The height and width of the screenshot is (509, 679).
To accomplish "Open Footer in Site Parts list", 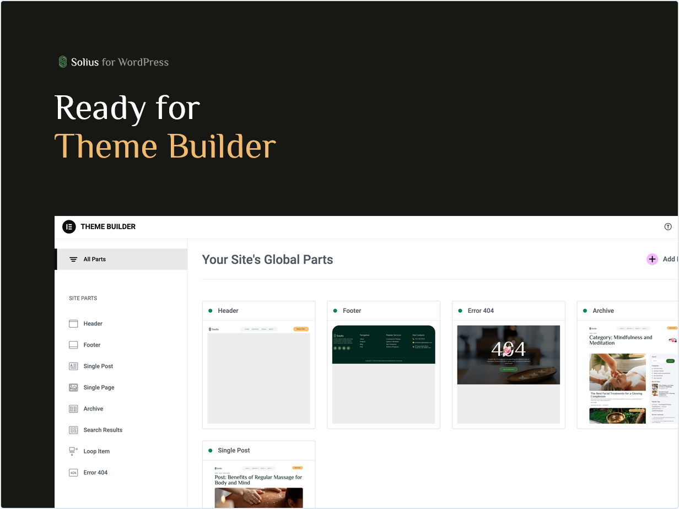I will [92, 345].
